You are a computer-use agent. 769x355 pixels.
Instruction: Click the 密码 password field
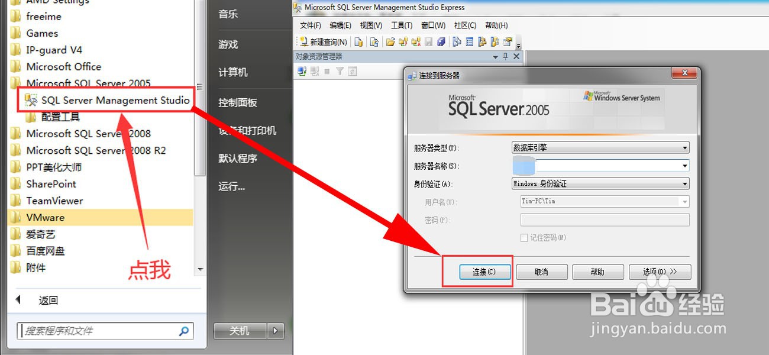[x=605, y=220]
